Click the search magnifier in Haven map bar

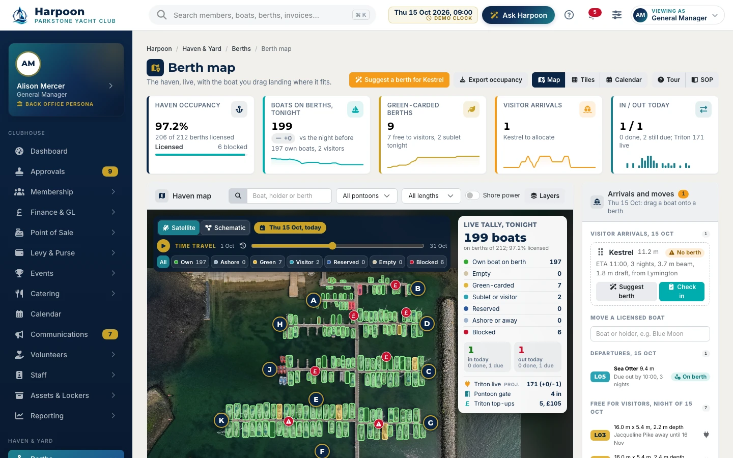(238, 196)
